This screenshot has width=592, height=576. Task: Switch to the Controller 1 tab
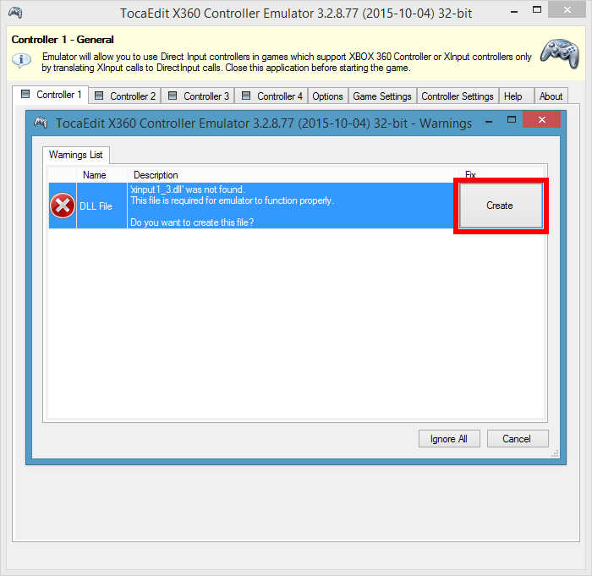[x=51, y=95]
